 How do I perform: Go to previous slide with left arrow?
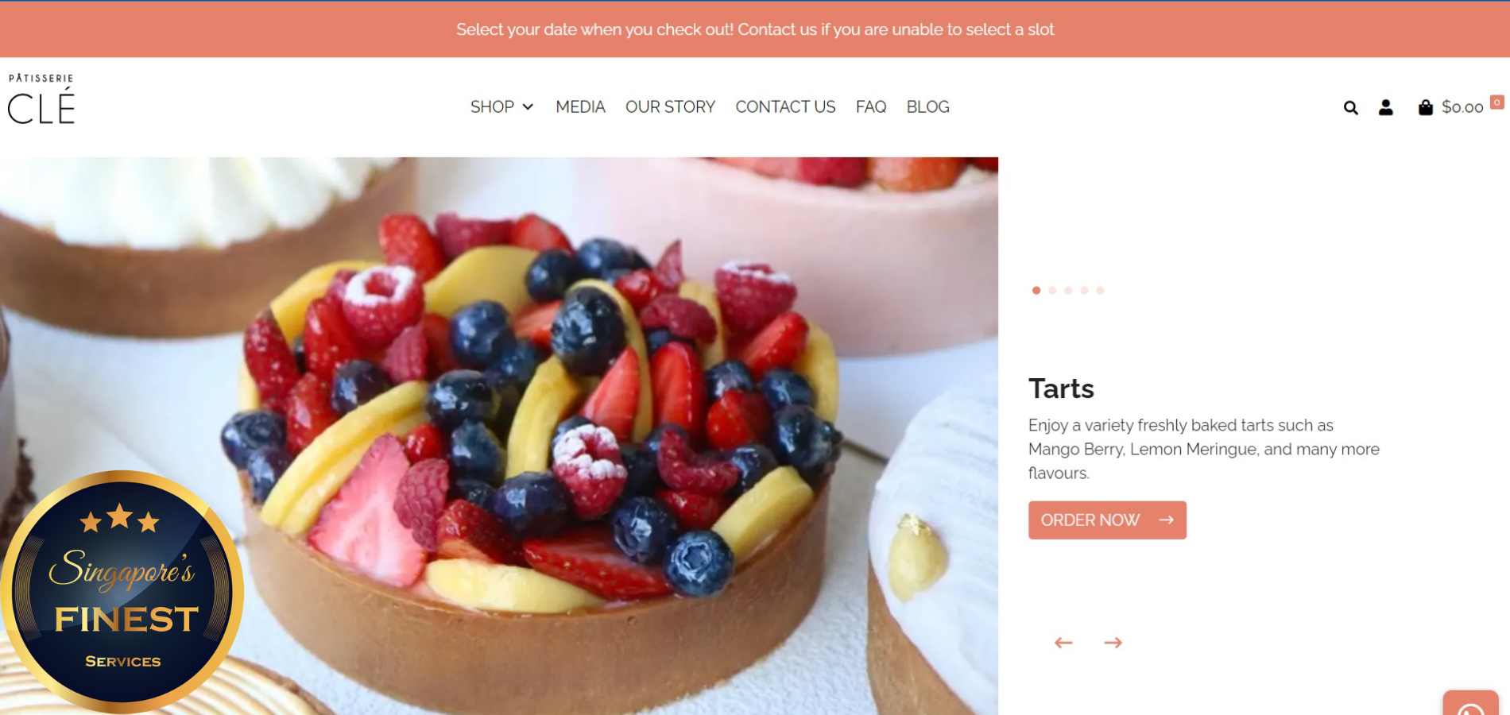tap(1063, 643)
